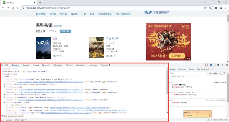Open the Event Listeners sidebar tab
The width and height of the screenshot is (229, 122).
203,69
